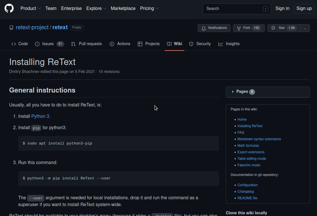Click the General instructions heading

click(42, 90)
